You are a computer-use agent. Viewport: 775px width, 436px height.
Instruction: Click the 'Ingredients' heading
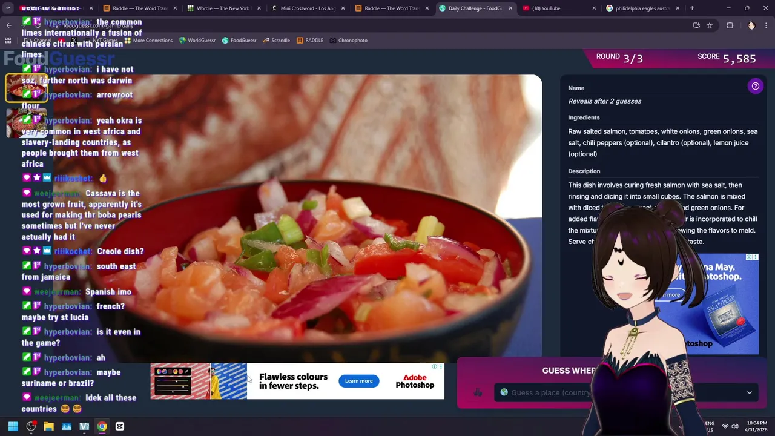(584, 117)
